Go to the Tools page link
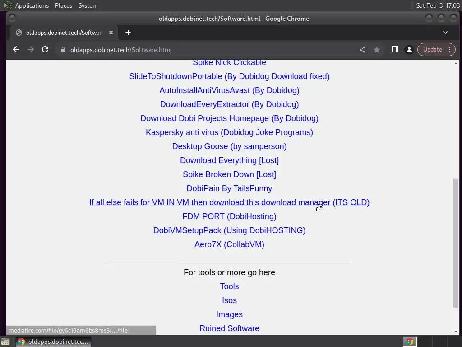This screenshot has height=347, width=462. tap(229, 286)
